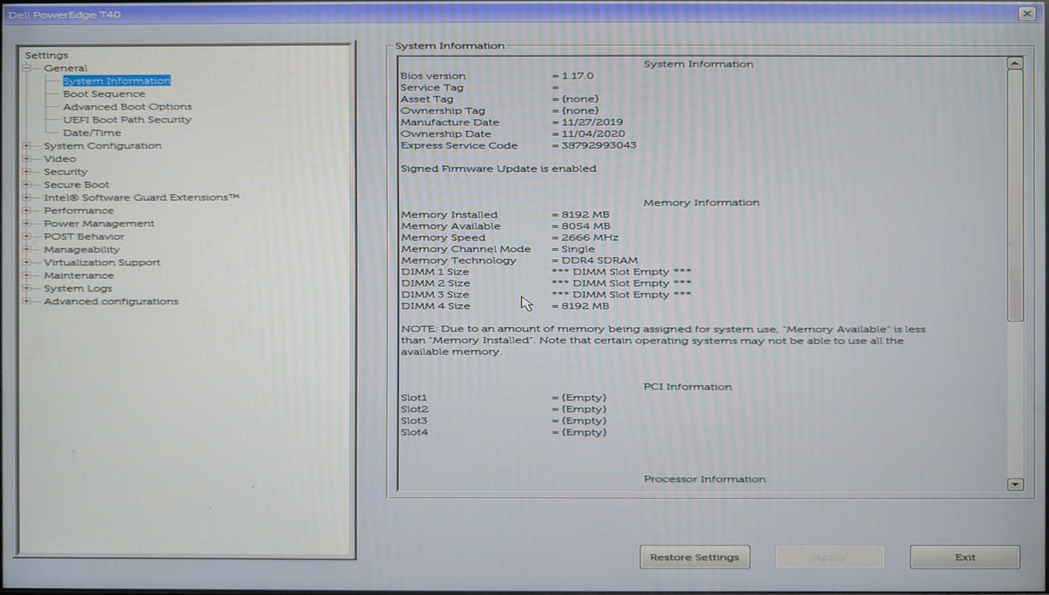Click the Memory Installed 8192 MB value
Image resolution: width=1049 pixels, height=595 pixels.
click(x=586, y=215)
